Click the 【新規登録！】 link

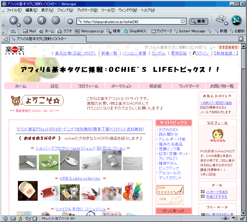pyautogui.click(x=226, y=53)
